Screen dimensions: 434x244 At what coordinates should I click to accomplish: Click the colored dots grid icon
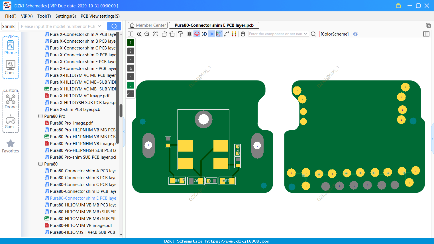tap(234, 34)
